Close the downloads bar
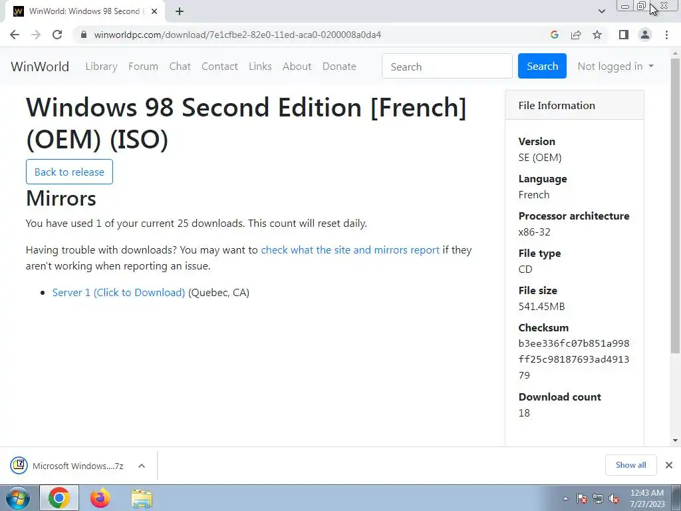The height and width of the screenshot is (511, 681). pos(669,465)
